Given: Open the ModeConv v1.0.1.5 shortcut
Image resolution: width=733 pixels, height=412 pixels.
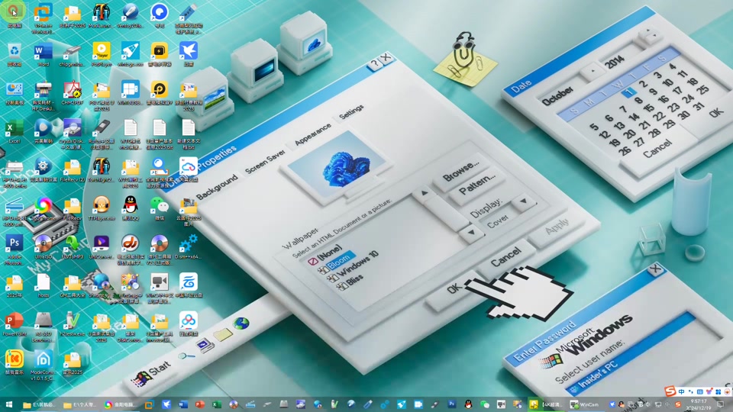Looking at the screenshot, I should [x=43, y=365].
